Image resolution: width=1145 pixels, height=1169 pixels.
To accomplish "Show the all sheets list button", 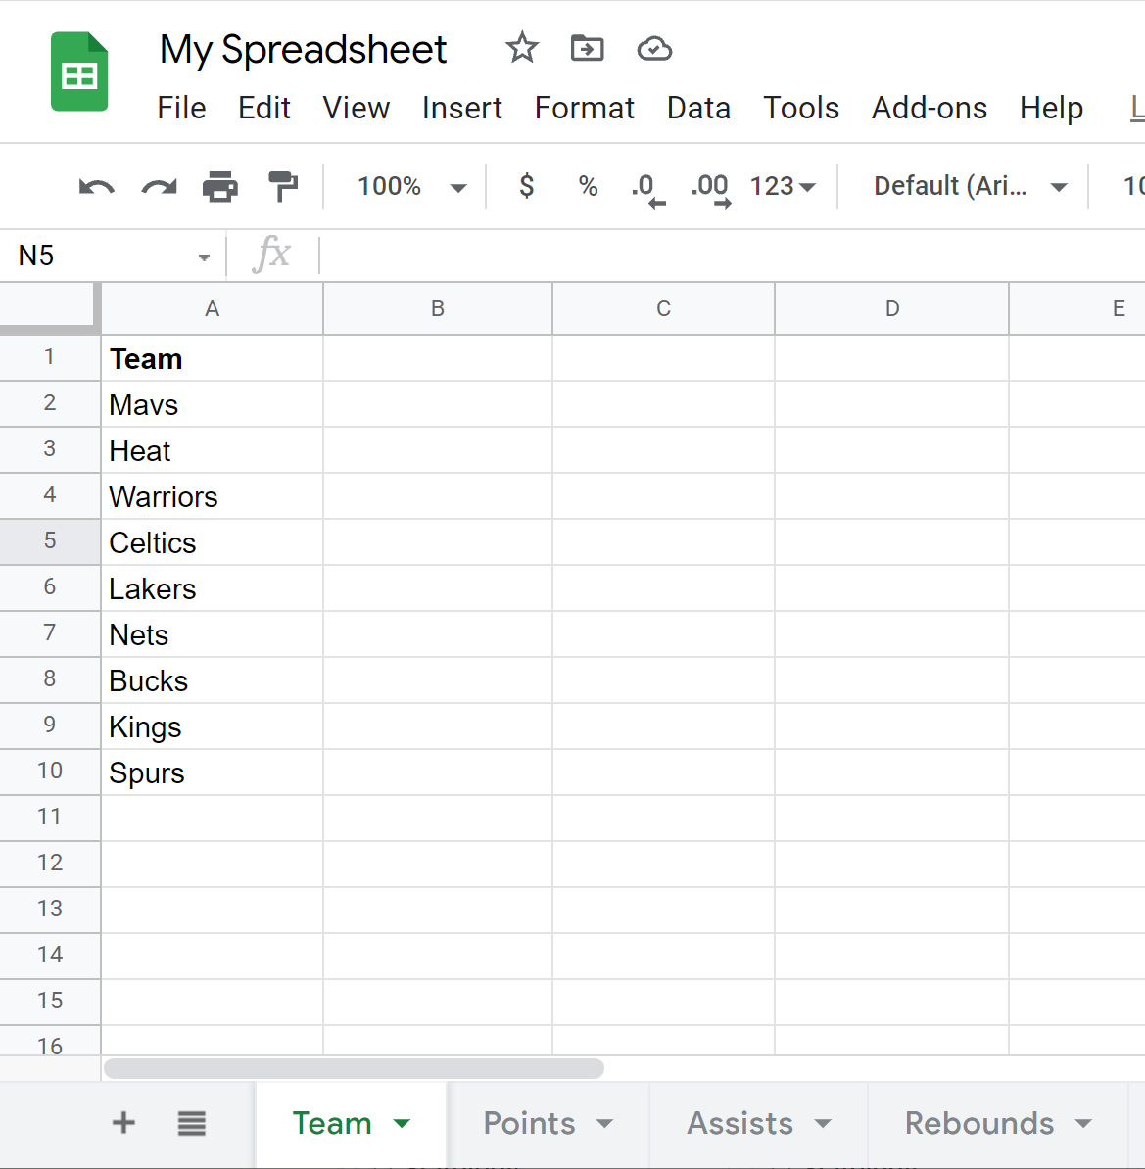I will pyautogui.click(x=192, y=1123).
